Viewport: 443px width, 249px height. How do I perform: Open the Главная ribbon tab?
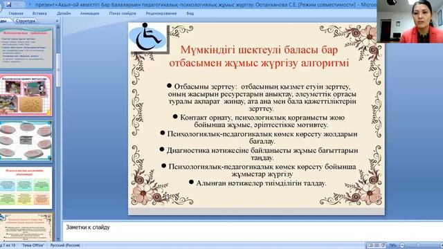coord(16,13)
